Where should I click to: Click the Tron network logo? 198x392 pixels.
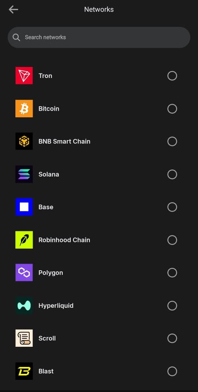point(24,75)
